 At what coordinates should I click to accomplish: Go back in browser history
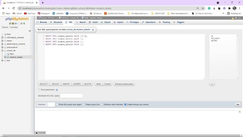3,8
